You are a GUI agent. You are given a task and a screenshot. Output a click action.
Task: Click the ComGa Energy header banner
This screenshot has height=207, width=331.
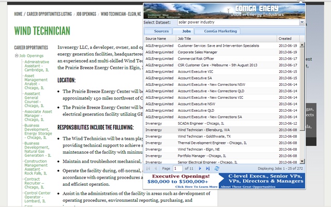point(224,11)
